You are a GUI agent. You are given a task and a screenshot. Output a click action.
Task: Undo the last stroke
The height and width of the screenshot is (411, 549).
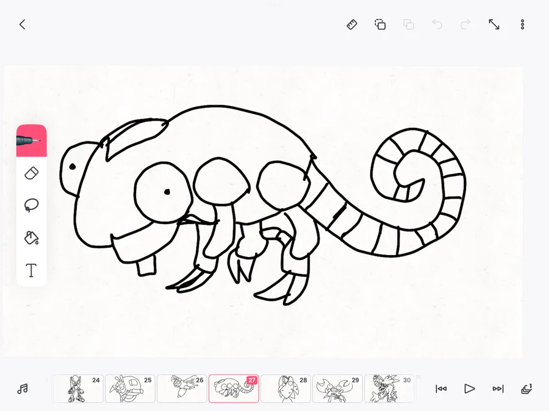[437, 24]
